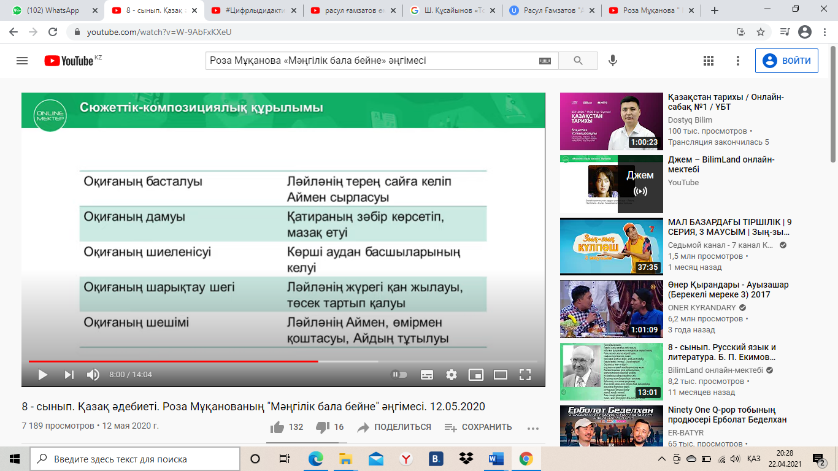Start voice search with the microphone

click(612, 61)
